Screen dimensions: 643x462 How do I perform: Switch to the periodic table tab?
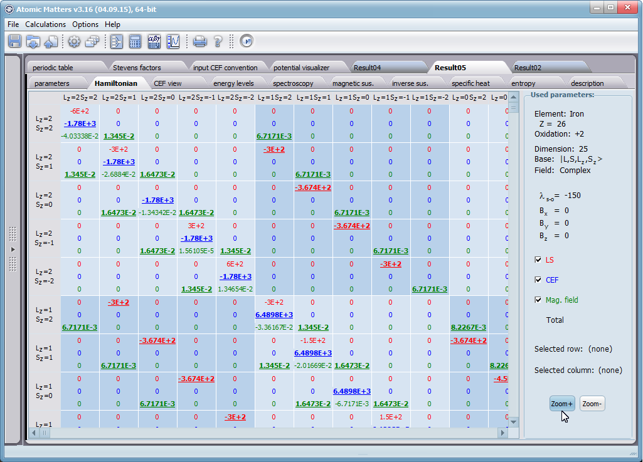tap(53, 68)
